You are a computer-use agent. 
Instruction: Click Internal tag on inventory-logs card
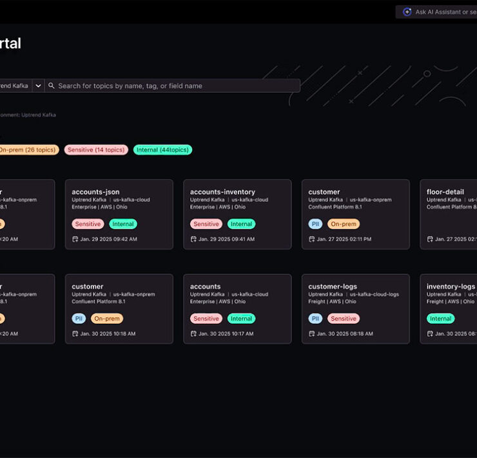tap(440, 319)
